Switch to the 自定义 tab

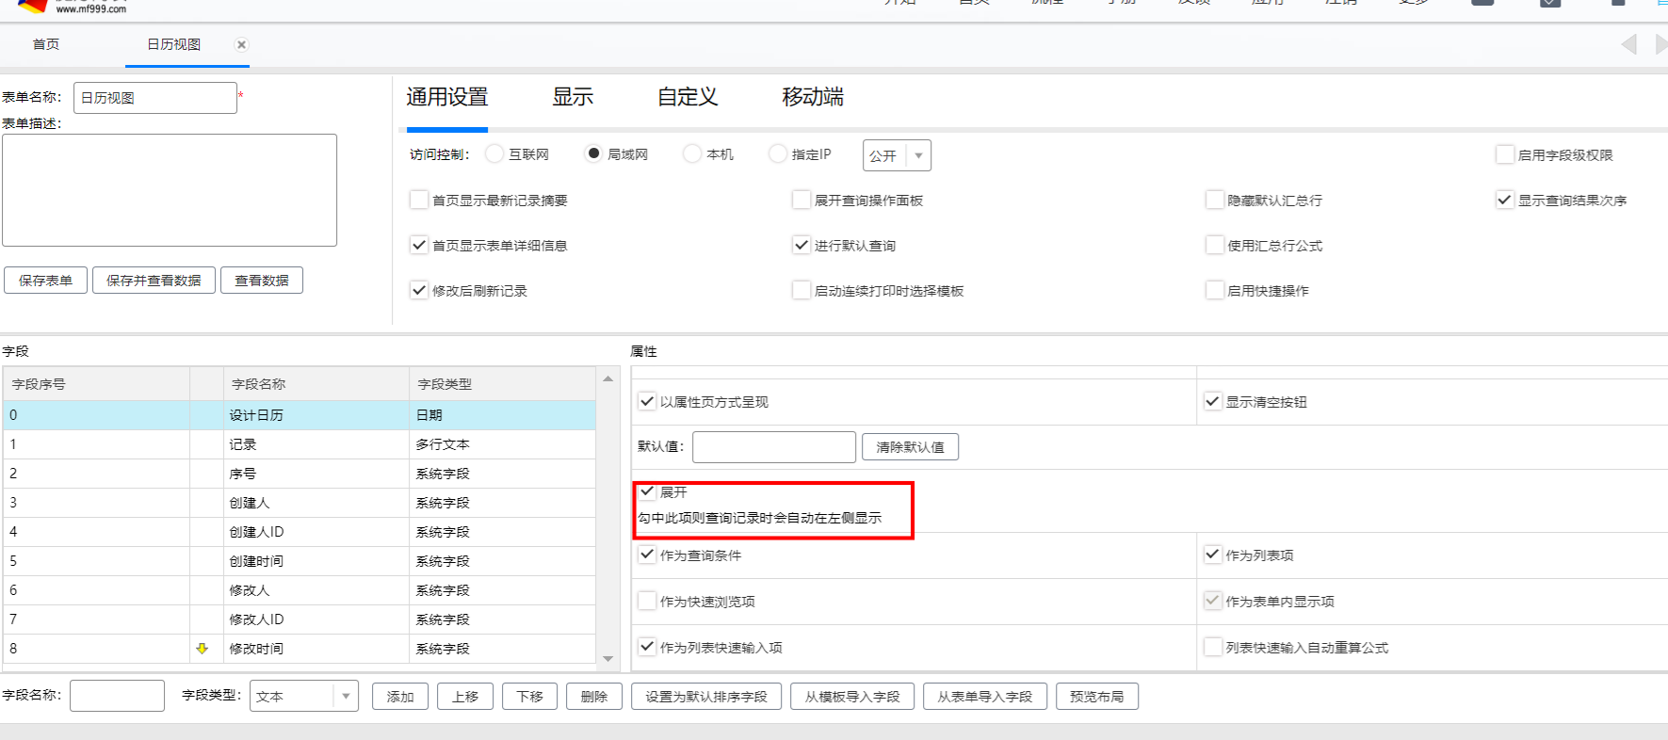688,97
